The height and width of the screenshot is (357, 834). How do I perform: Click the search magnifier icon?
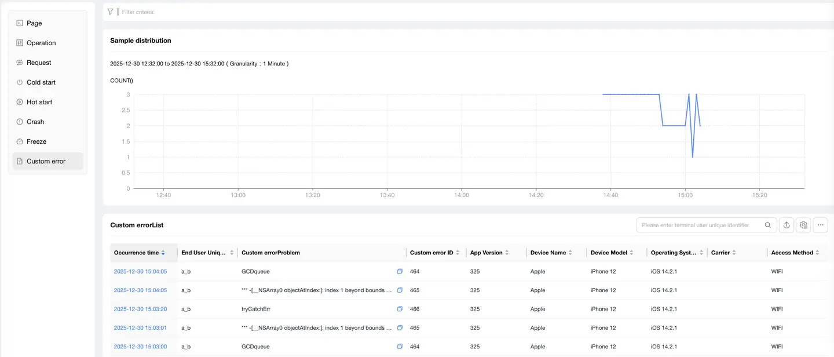(768, 225)
